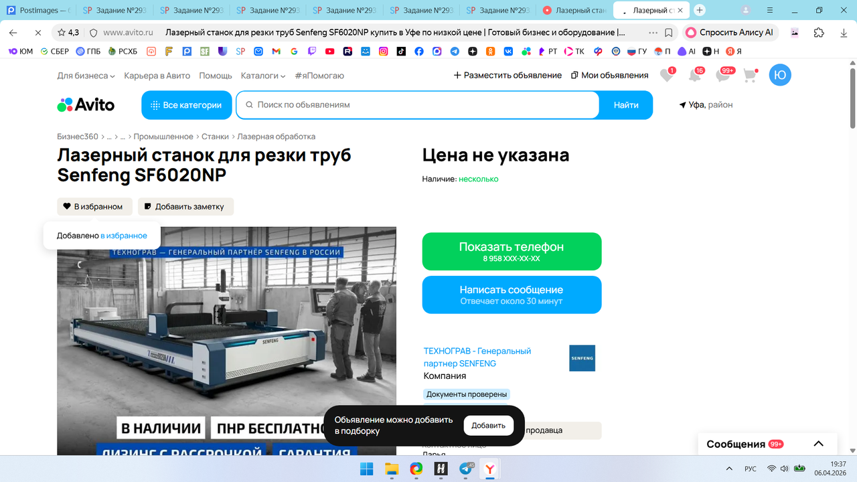The width and height of the screenshot is (857, 482).
Task: Open a new browser tab
Action: coord(700,10)
